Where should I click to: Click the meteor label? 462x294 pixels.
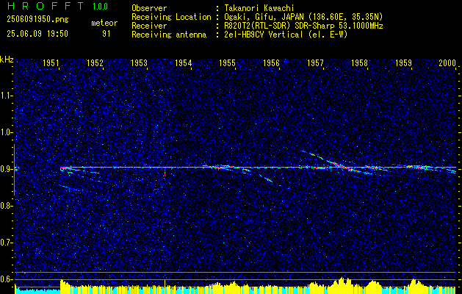(x=104, y=23)
